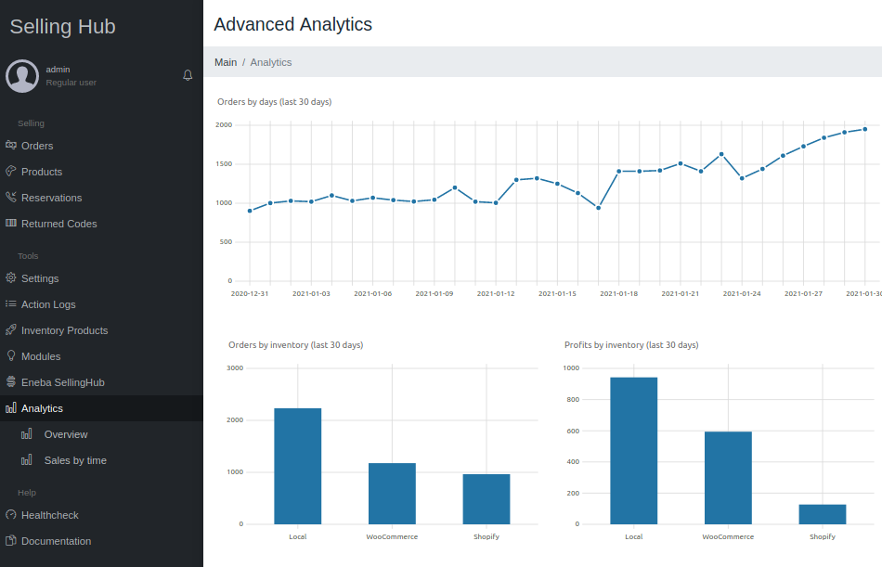Click the 2021-01-30 data point on line chart
The image size is (882, 567).
point(865,129)
